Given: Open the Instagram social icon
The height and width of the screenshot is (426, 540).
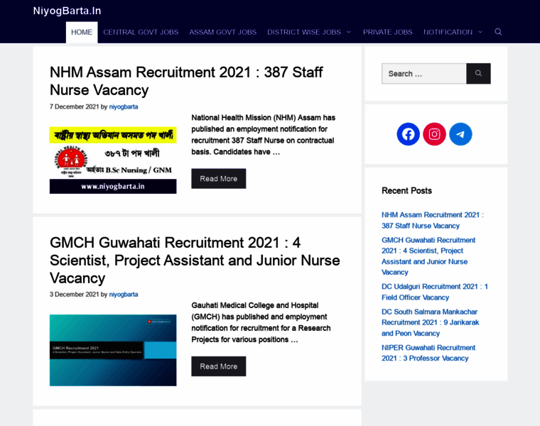Looking at the screenshot, I should (434, 134).
